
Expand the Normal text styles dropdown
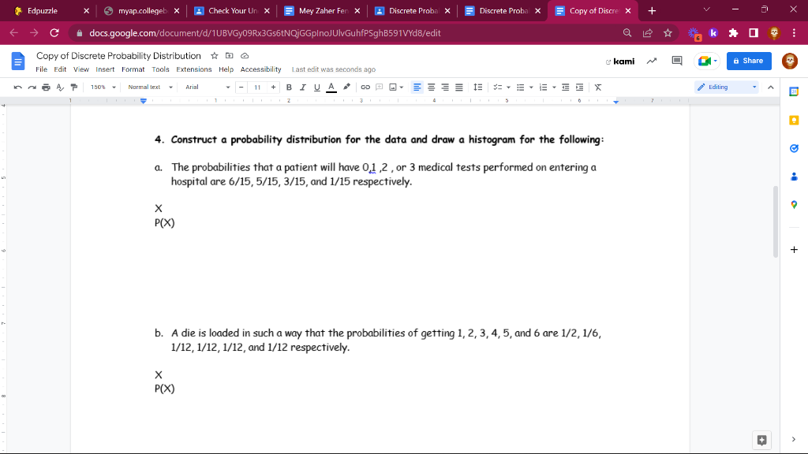tap(145, 87)
